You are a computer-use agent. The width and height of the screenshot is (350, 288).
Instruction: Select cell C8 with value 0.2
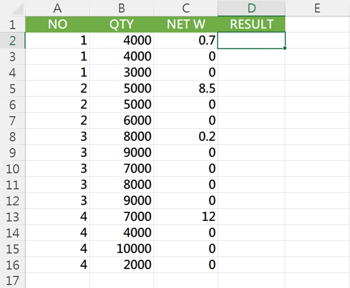pos(186,137)
